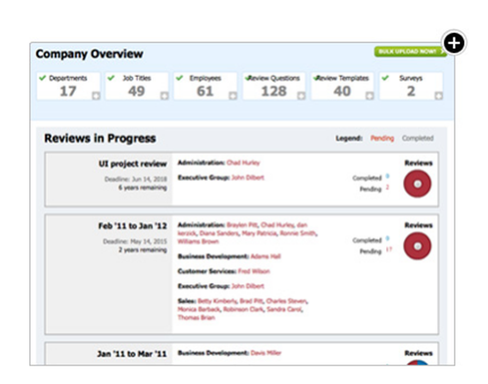Click the Ronnie Smith name link
488x384 pixels.
(x=298, y=233)
